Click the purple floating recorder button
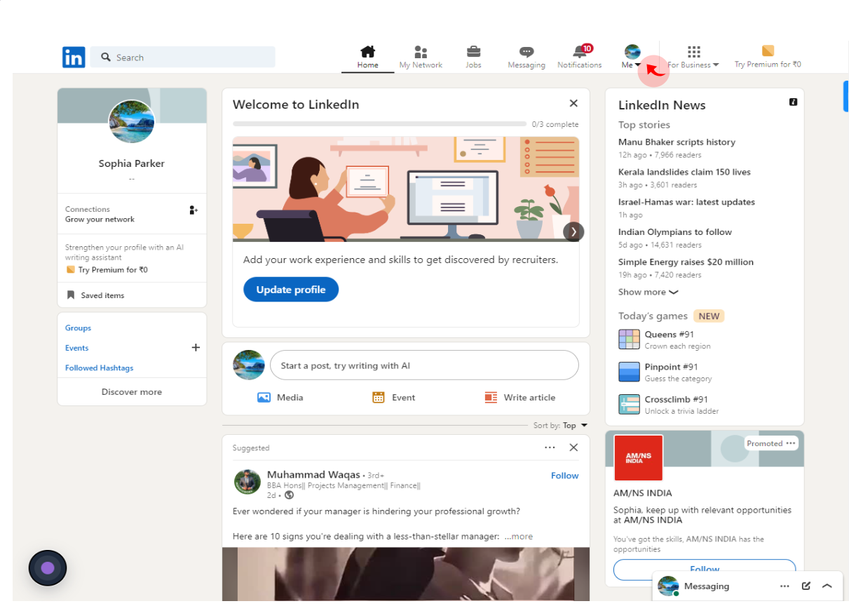The height and width of the screenshot is (606, 849). click(48, 568)
